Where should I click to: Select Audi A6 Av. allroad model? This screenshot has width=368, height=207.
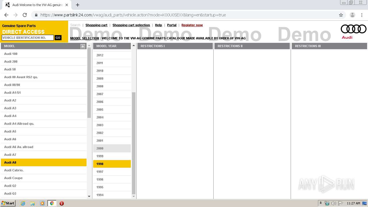click(44, 147)
